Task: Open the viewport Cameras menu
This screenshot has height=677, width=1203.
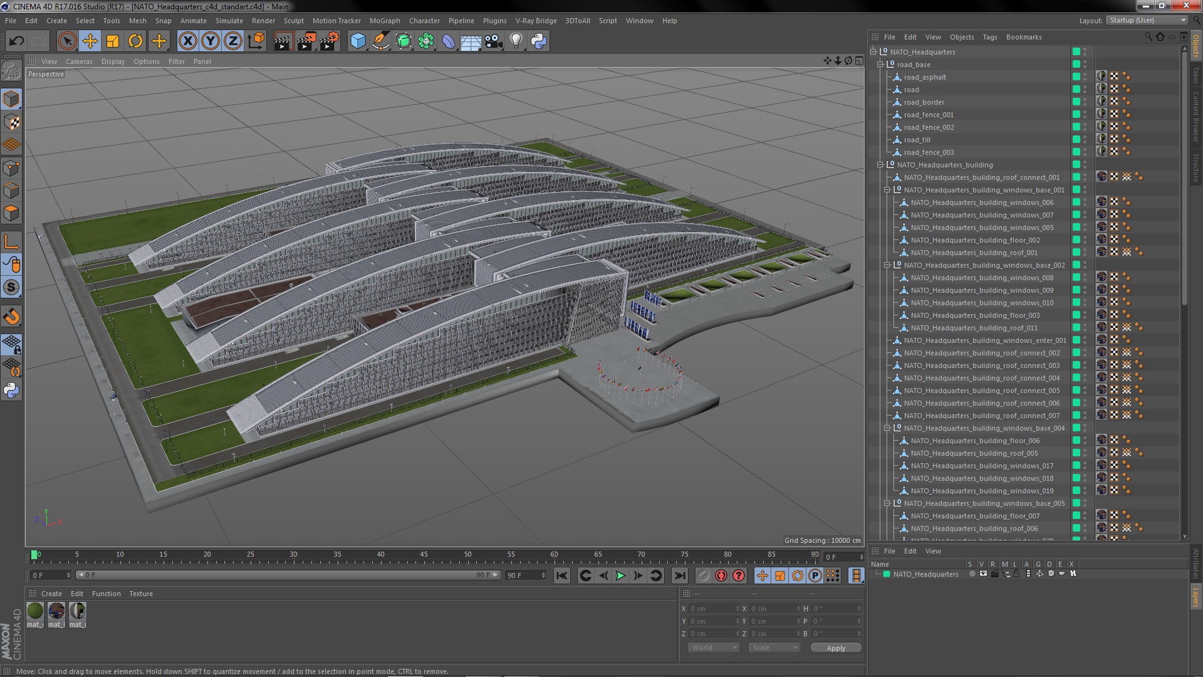Action: (79, 61)
